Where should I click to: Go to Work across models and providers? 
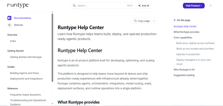click(x=195, y=49)
